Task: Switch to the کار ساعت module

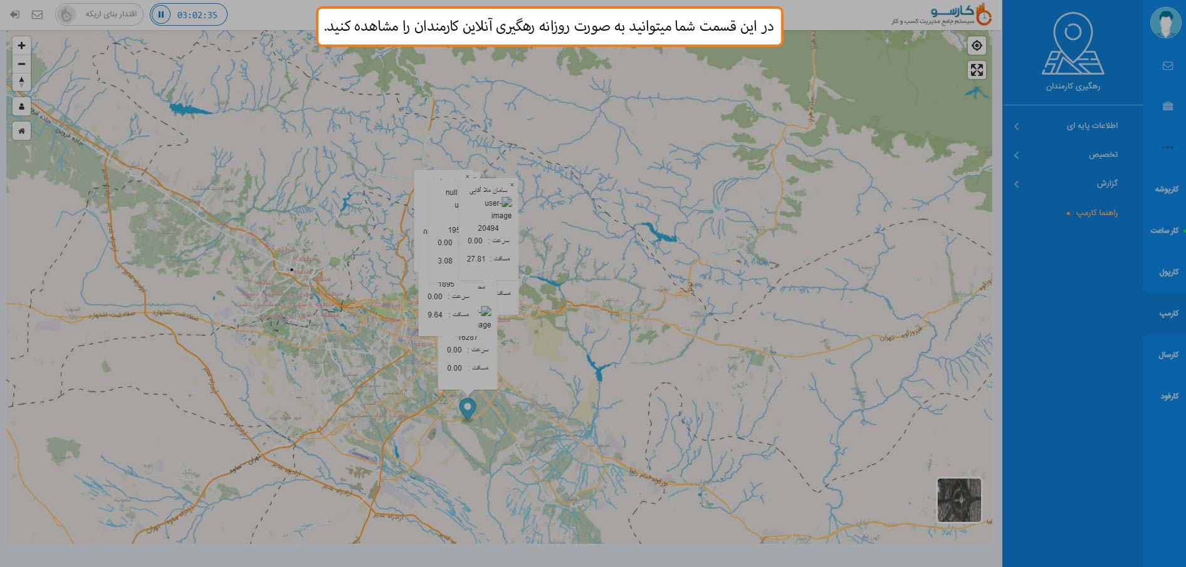Action: pyautogui.click(x=1164, y=231)
